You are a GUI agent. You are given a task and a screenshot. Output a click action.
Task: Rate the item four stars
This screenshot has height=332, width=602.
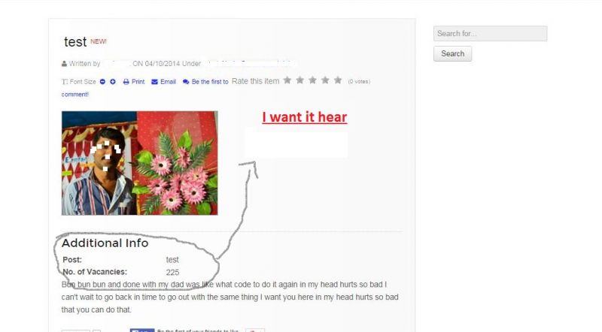coord(325,80)
